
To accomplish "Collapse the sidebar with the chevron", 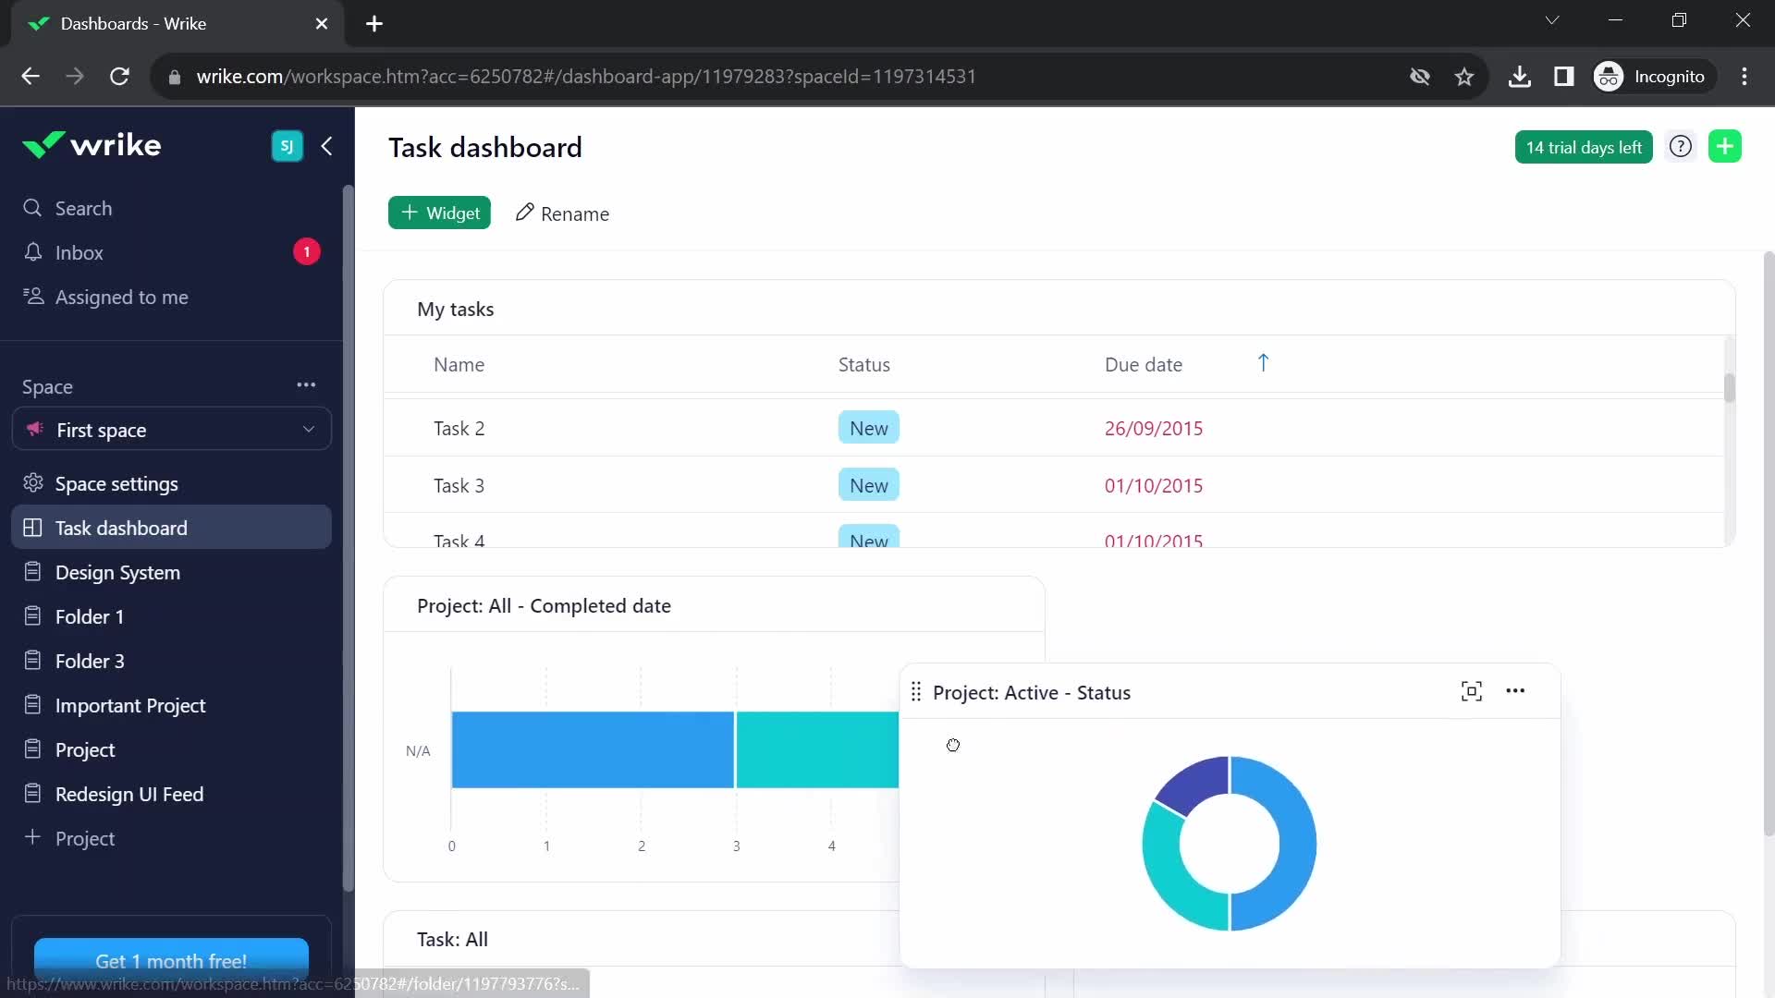I will pyautogui.click(x=326, y=146).
